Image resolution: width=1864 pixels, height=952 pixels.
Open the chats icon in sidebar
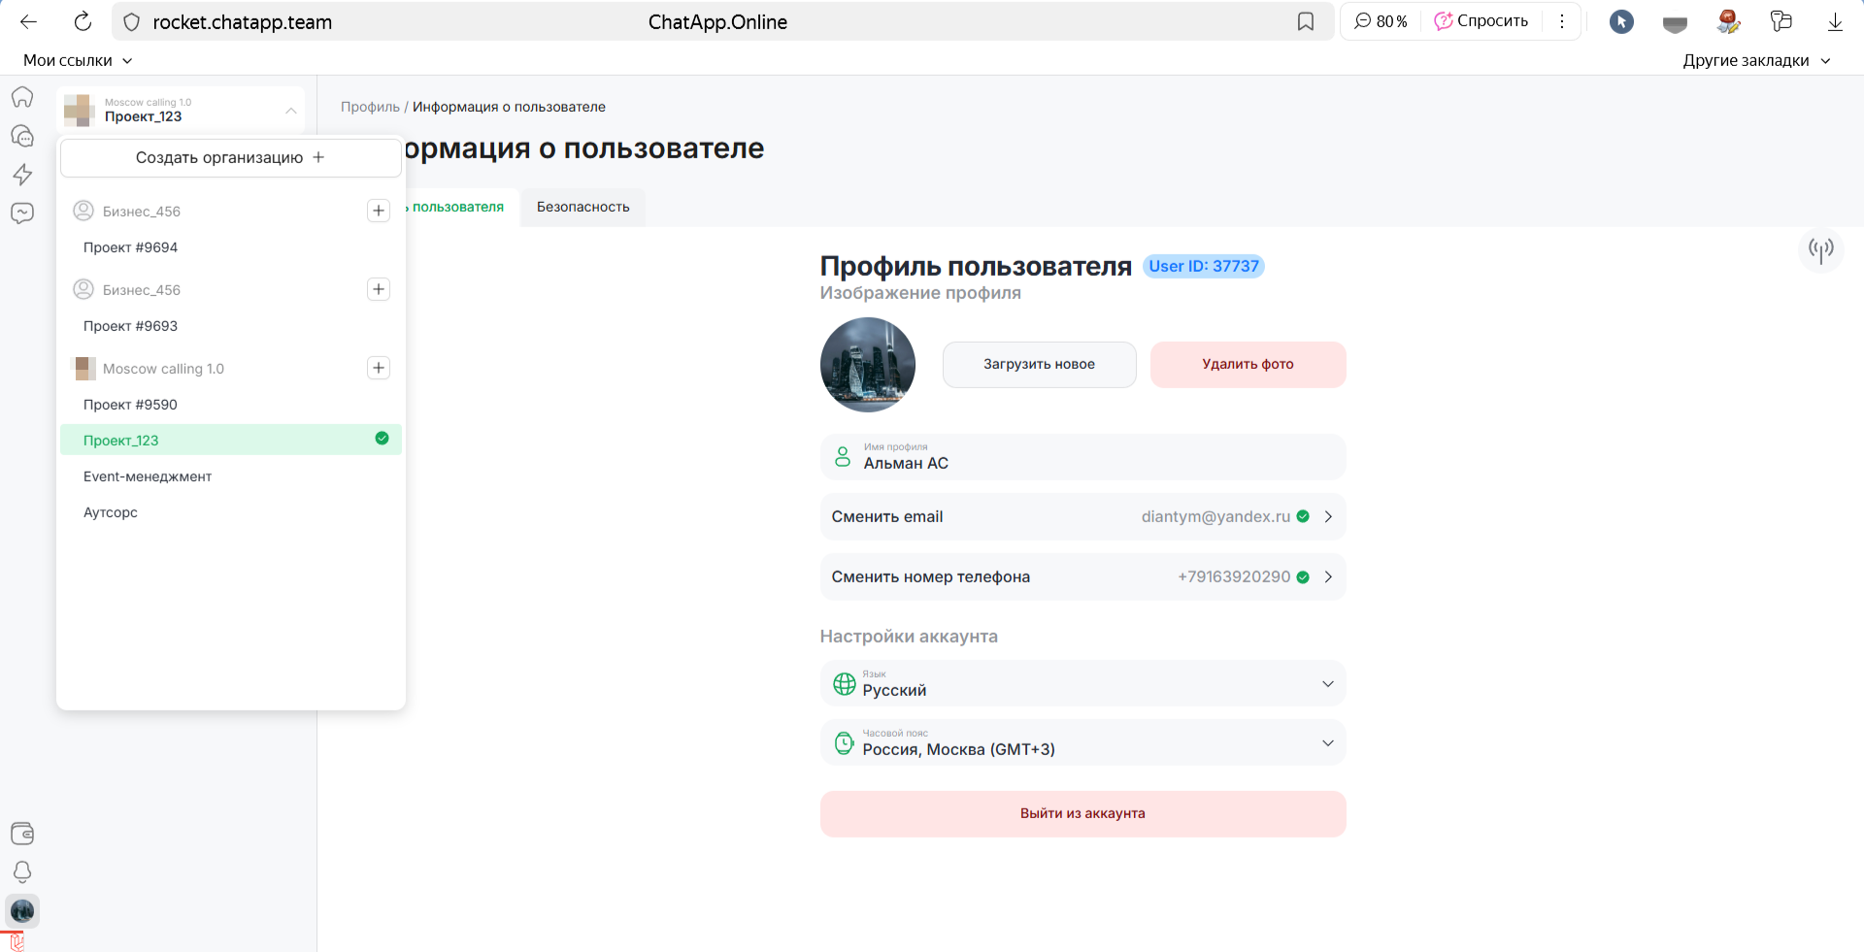22,136
